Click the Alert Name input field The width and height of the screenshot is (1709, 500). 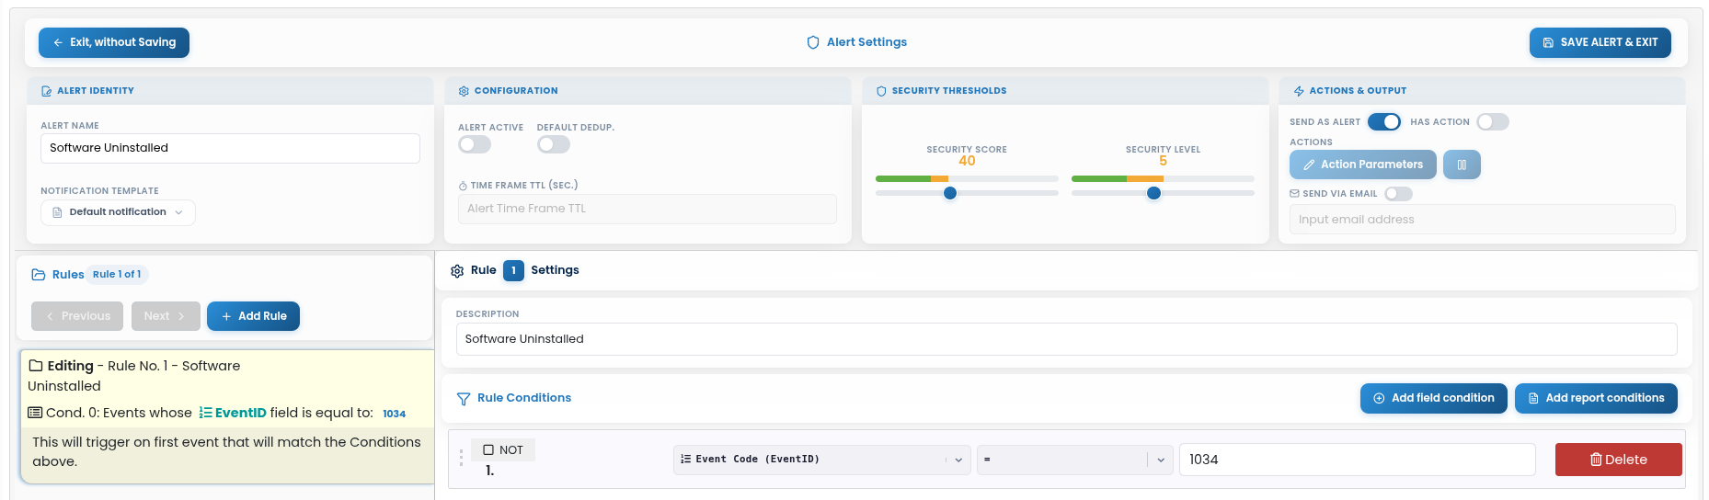point(230,148)
